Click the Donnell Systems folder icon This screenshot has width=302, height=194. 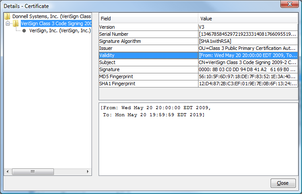click(8, 16)
